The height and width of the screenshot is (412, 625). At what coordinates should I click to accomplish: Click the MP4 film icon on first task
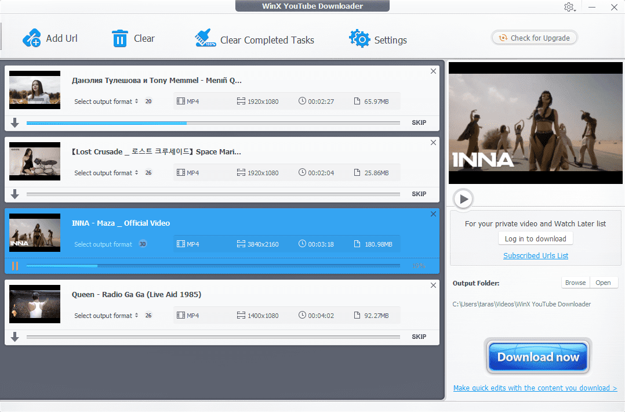[181, 102]
